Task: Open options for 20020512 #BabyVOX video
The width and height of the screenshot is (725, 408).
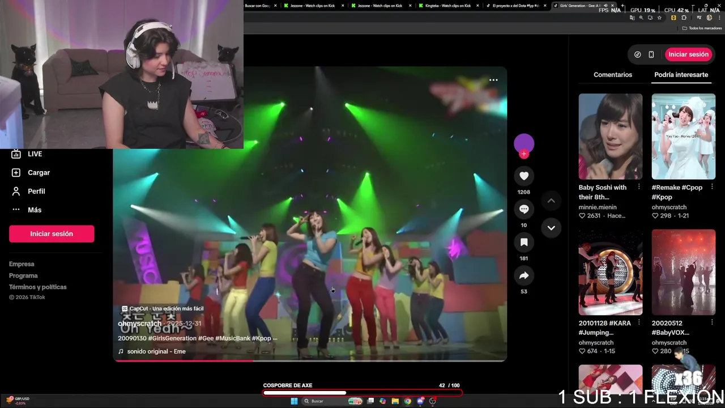Action: [x=712, y=323]
